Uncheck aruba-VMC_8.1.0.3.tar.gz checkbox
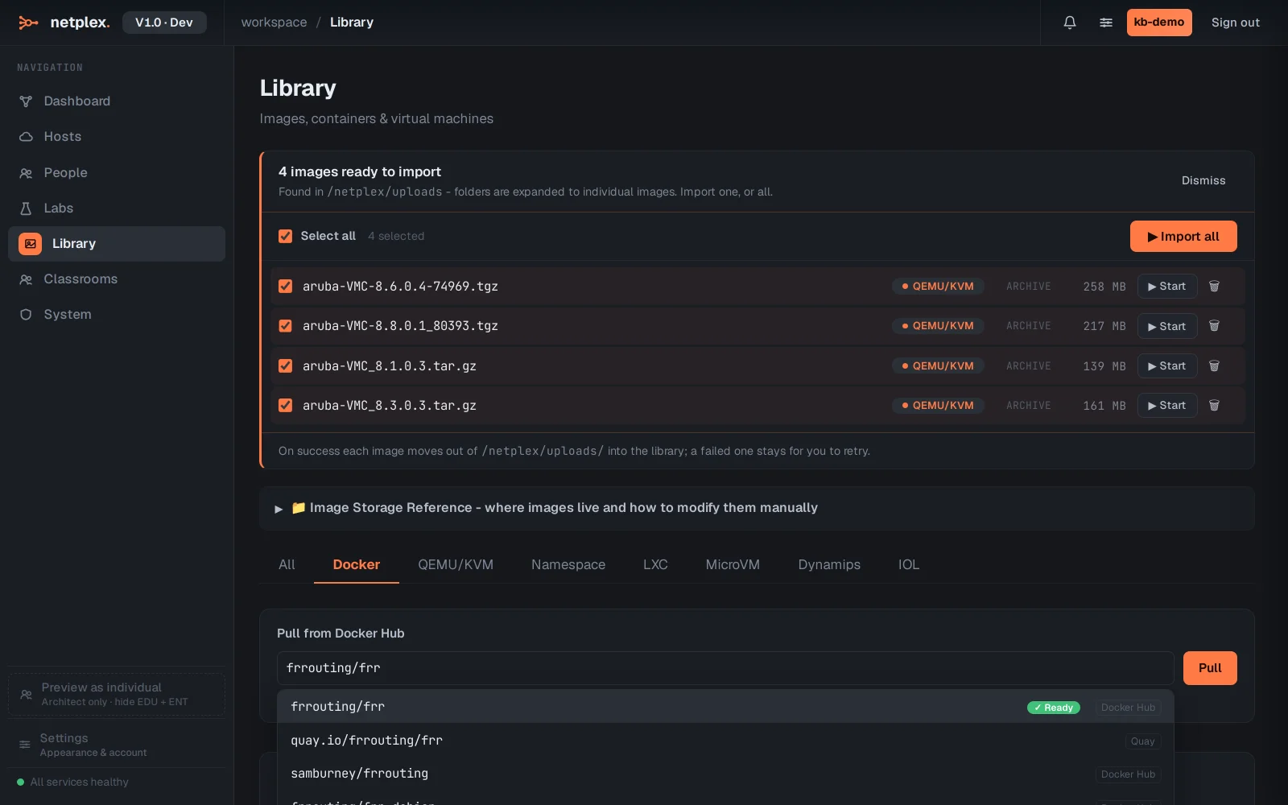 (285, 365)
